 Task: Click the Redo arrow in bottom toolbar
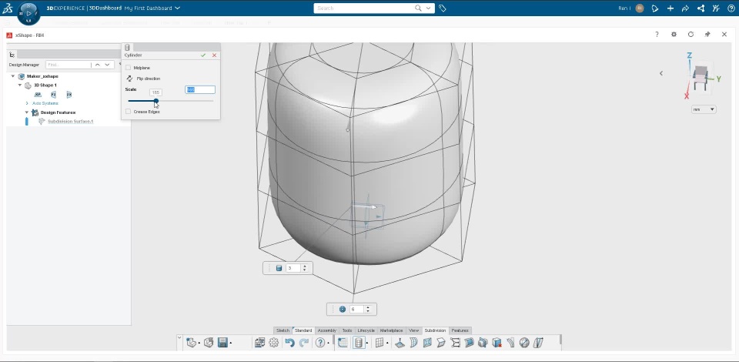point(303,343)
